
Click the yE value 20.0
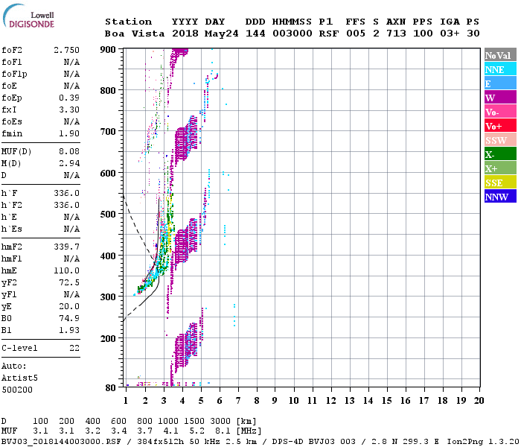click(x=69, y=306)
